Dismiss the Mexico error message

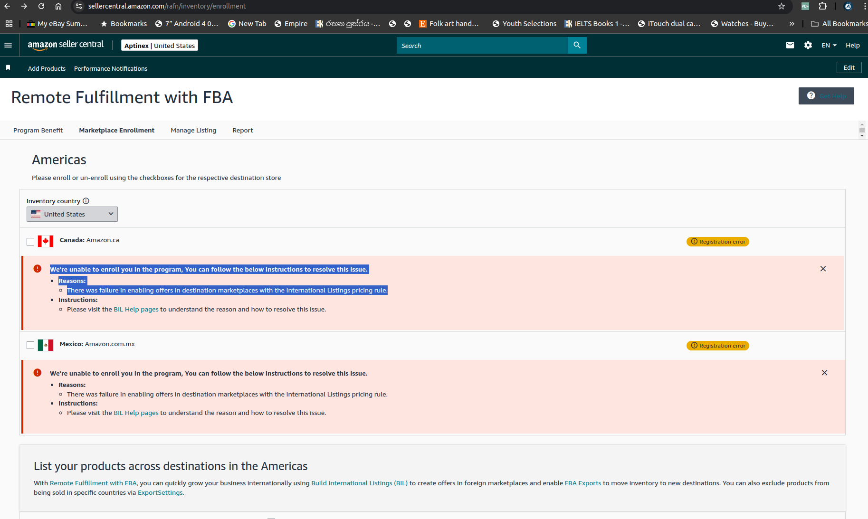pos(824,373)
